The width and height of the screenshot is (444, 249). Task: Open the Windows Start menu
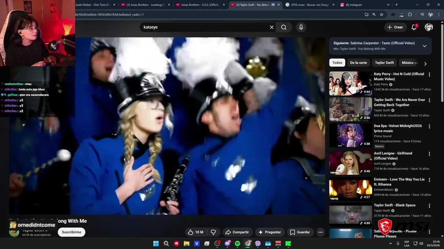(x=156, y=243)
